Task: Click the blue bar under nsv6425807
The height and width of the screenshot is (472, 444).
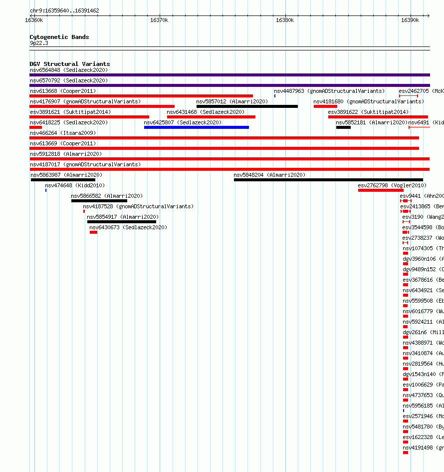Action: 196,127
